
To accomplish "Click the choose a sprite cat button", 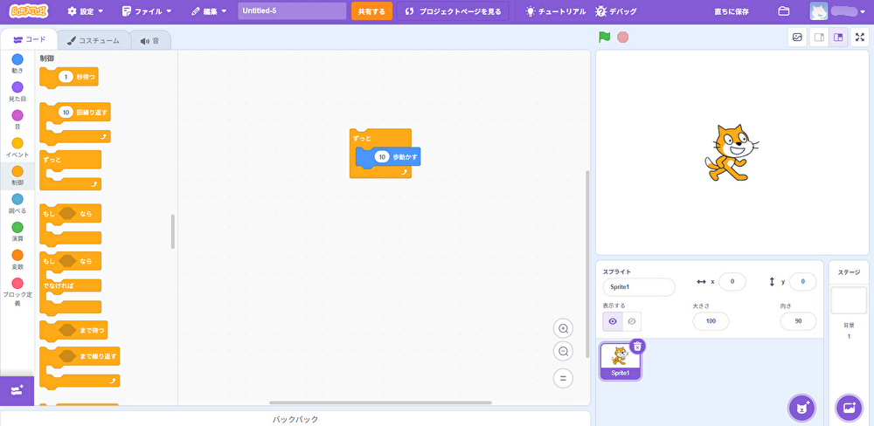I will tap(801, 409).
